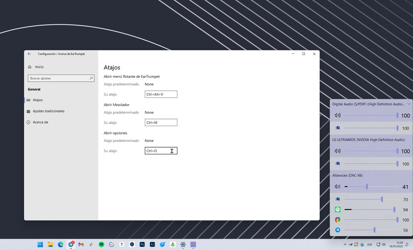Click the system sounds monitor icon under LG ULTRAWIDE
The width and height of the screenshot is (413, 250).
pos(338,163)
